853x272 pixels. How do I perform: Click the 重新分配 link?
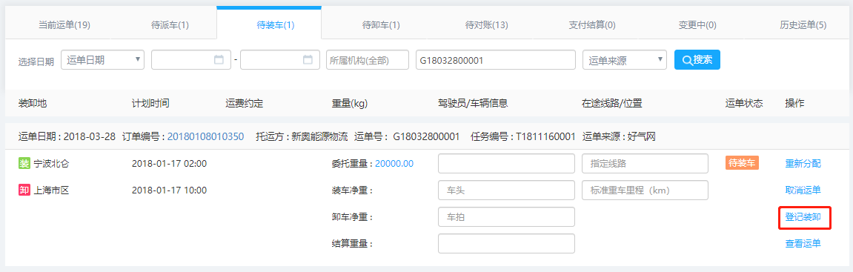(x=803, y=164)
